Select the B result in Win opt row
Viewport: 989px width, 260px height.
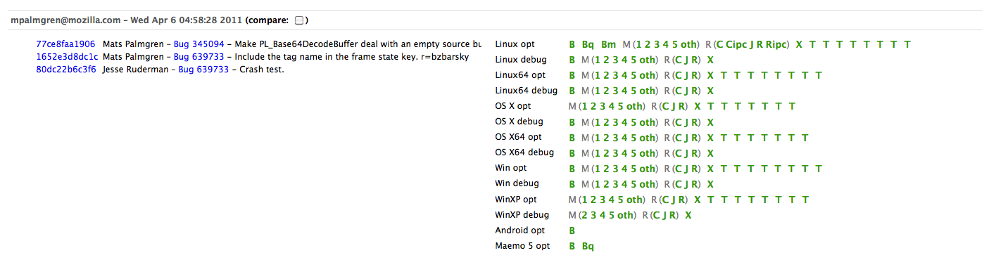(572, 169)
